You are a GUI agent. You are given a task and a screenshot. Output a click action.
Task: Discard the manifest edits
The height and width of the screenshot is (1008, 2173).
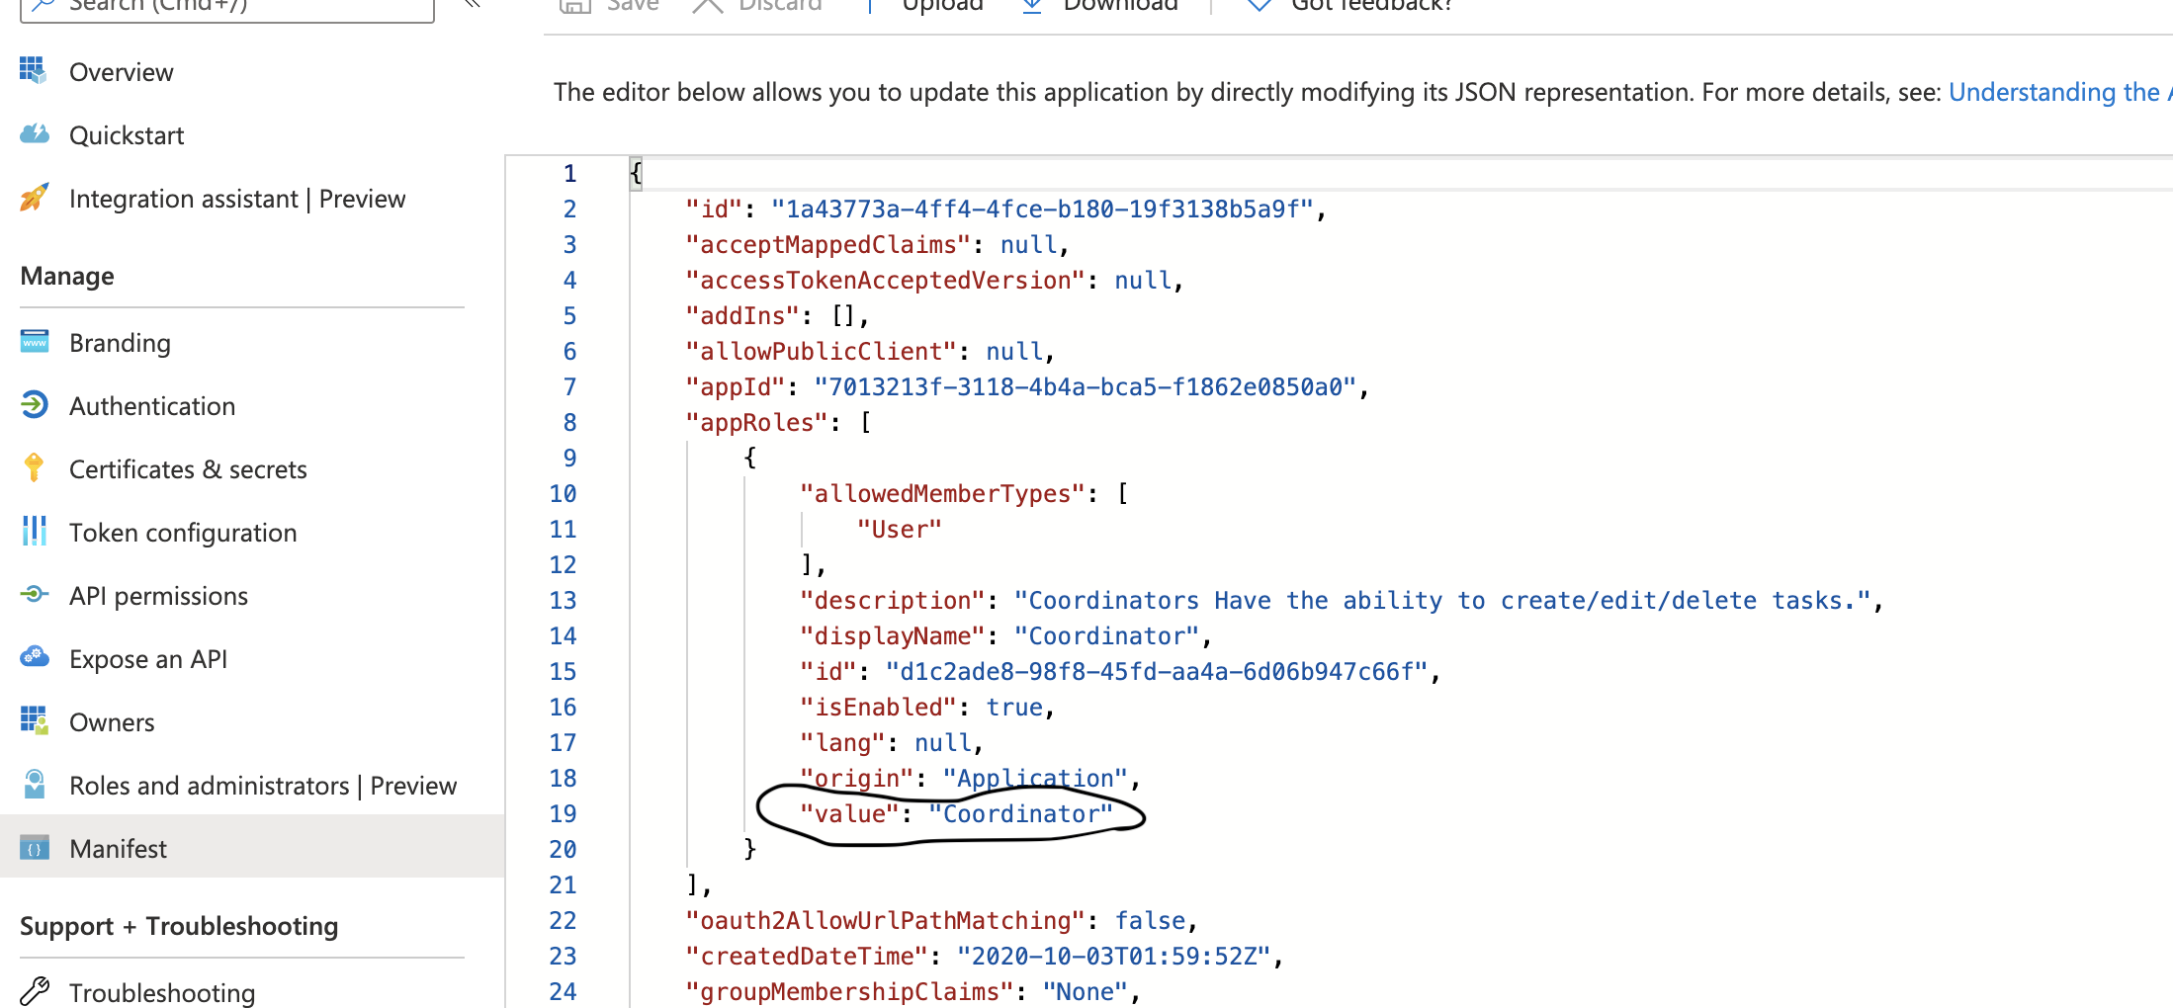[757, 5]
